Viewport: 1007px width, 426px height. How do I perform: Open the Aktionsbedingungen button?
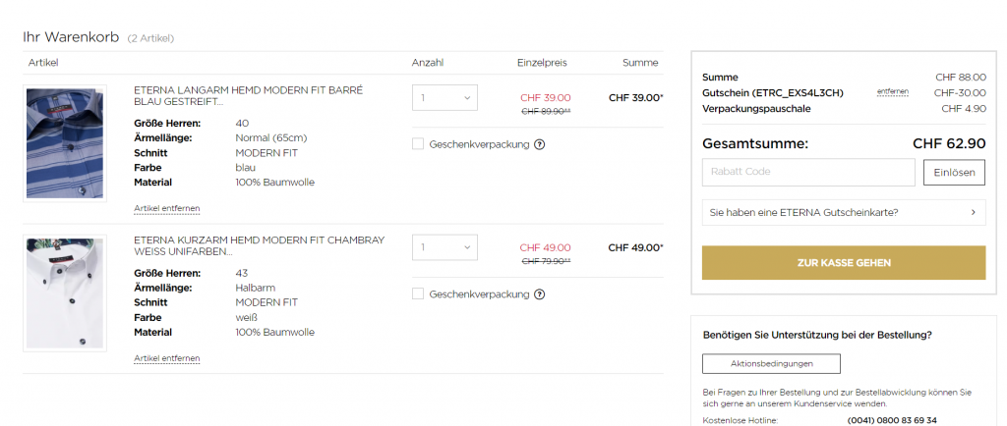coord(771,363)
